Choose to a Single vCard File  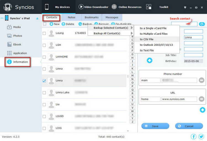click(157, 28)
